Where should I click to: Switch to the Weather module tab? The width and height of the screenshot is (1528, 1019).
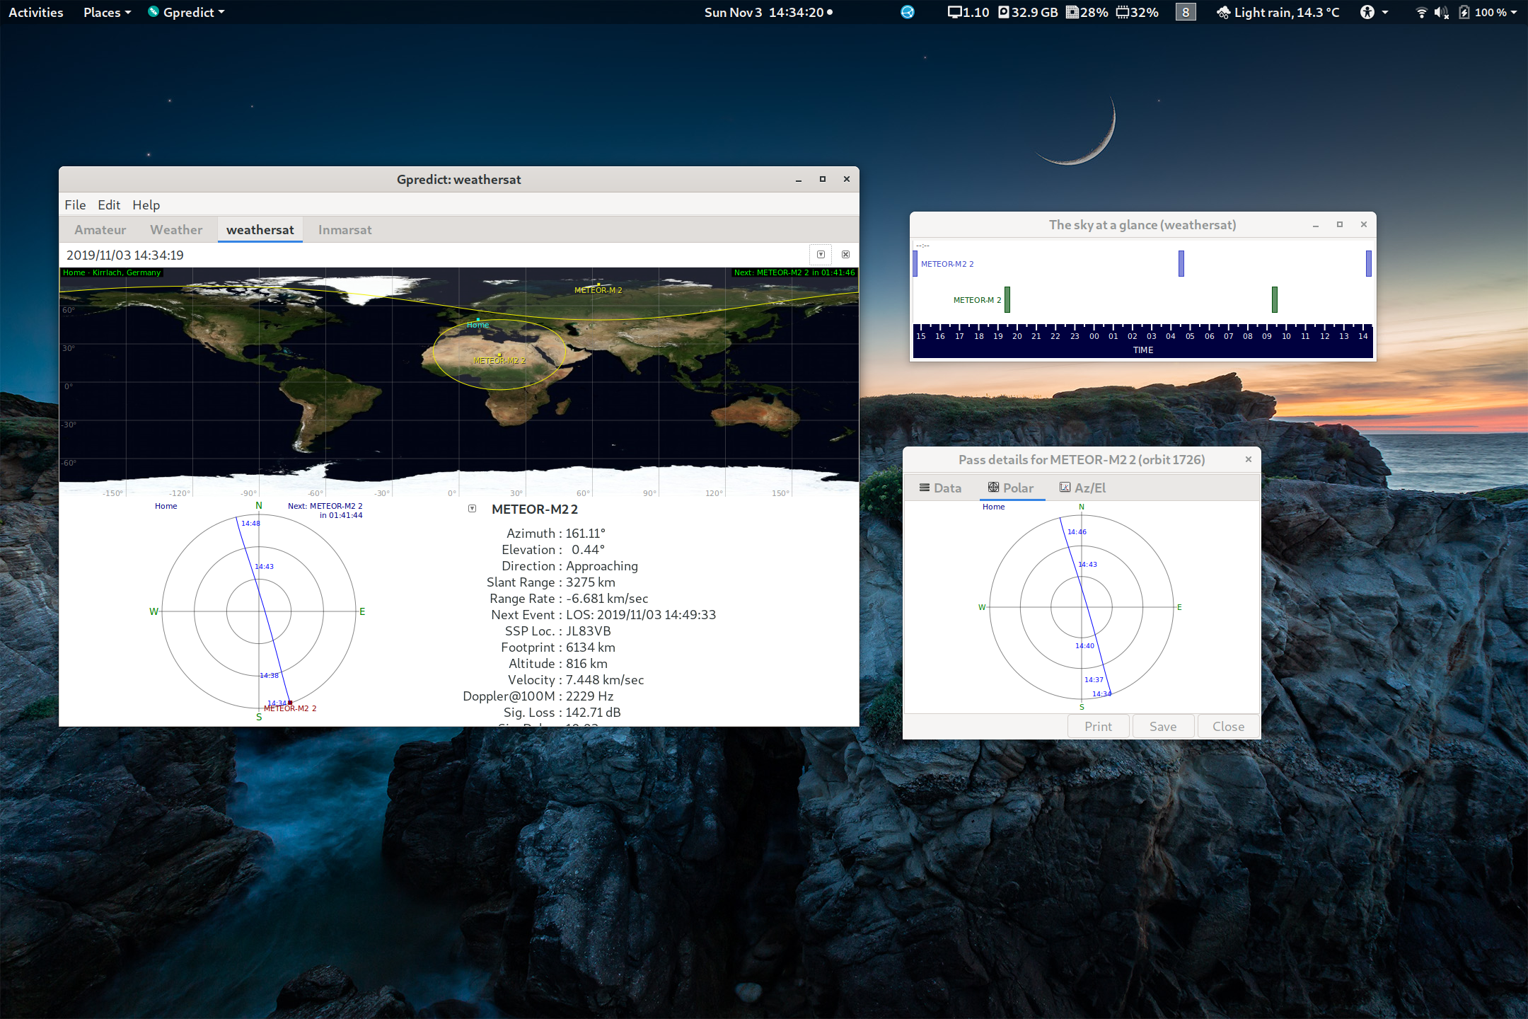pyautogui.click(x=176, y=230)
